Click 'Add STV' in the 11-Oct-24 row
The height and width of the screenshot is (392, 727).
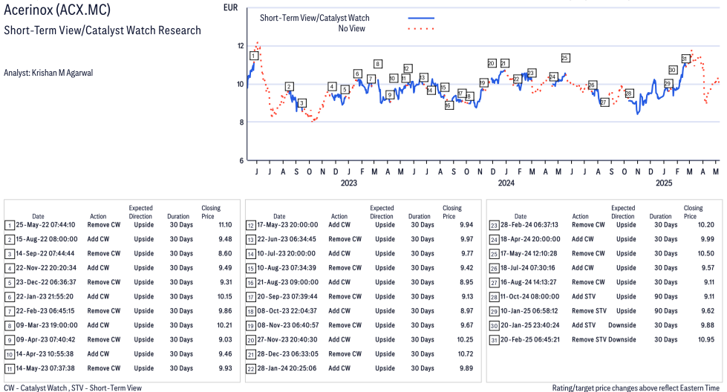pos(583,296)
